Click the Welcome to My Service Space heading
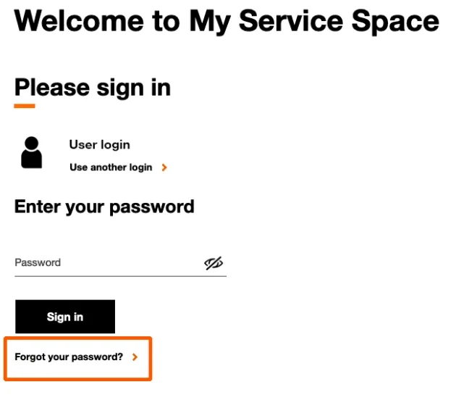The image size is (456, 403). [227, 22]
